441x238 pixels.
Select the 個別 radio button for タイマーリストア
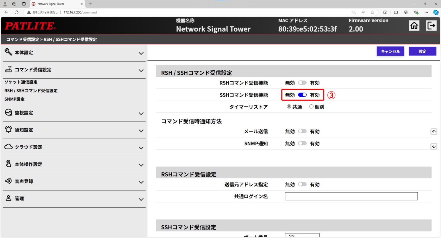click(x=311, y=106)
